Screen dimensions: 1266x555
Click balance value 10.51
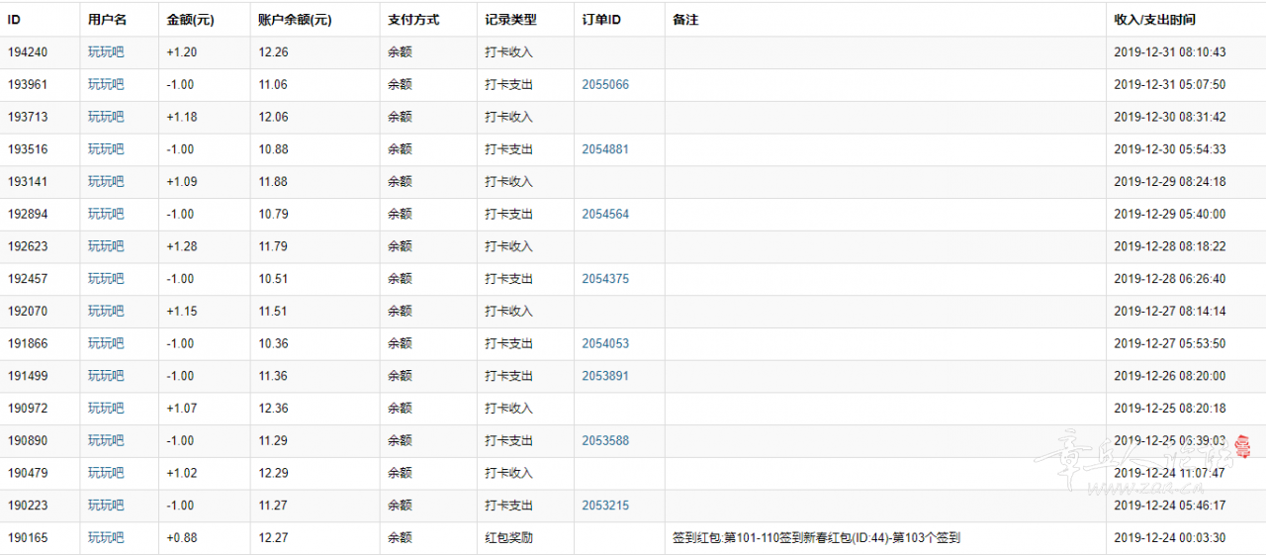click(273, 279)
